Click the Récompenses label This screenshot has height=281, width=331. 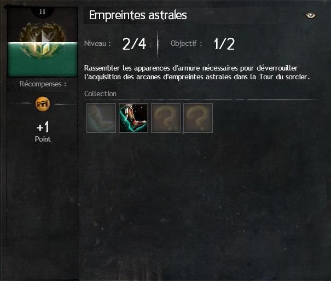coord(43,84)
